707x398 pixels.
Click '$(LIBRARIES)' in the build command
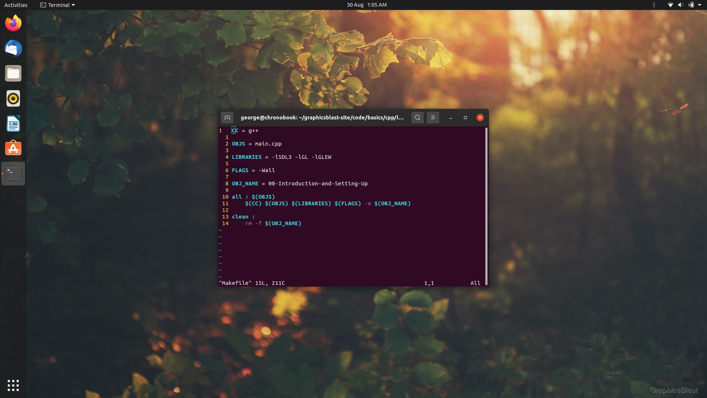(x=311, y=203)
